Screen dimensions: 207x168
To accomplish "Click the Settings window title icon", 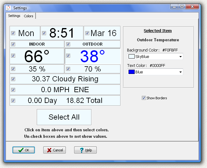I will [8, 8].
